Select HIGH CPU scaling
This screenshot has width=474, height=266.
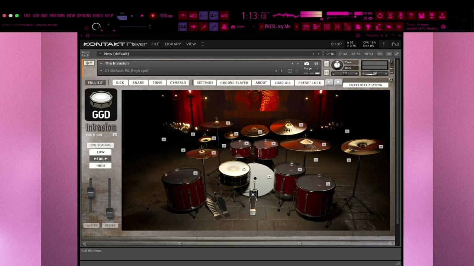(101, 166)
